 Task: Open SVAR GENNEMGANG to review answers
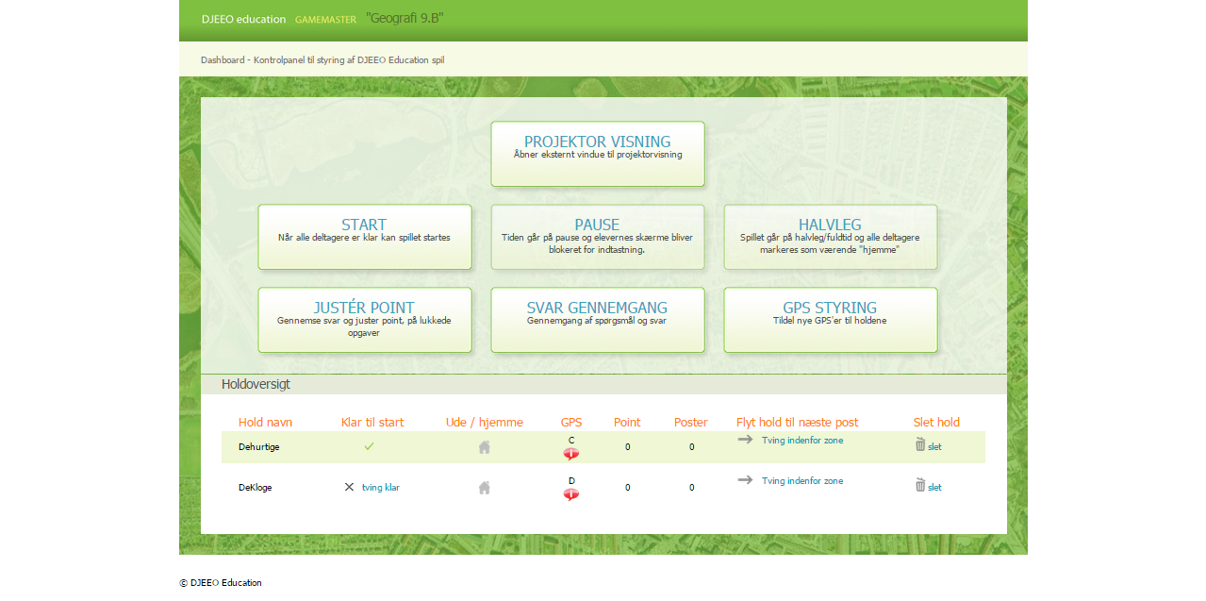(x=597, y=320)
